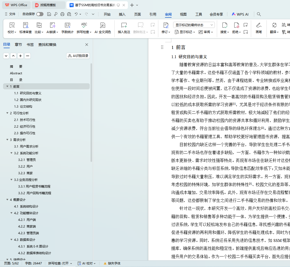Open the 拼写检查 status bar dropdown
This screenshot has width=290, height=267.
click(x=60, y=263)
